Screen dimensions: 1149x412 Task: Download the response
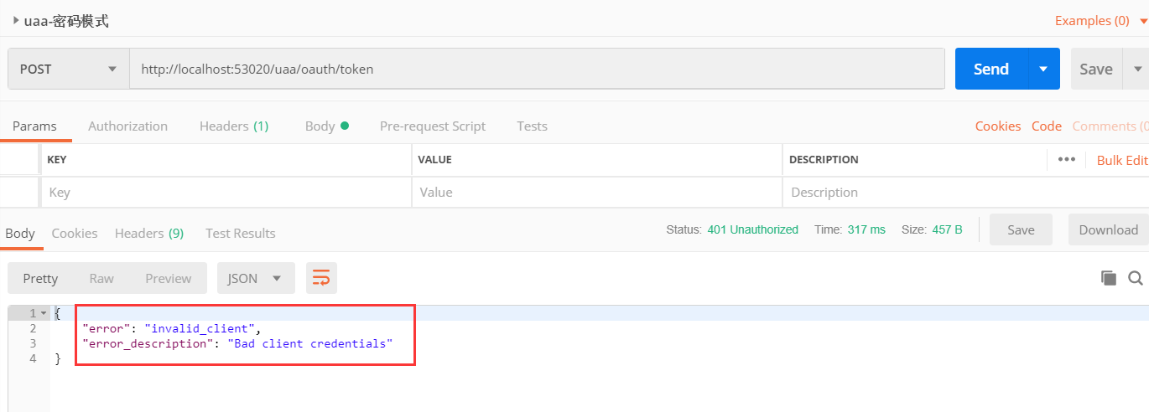point(1108,229)
